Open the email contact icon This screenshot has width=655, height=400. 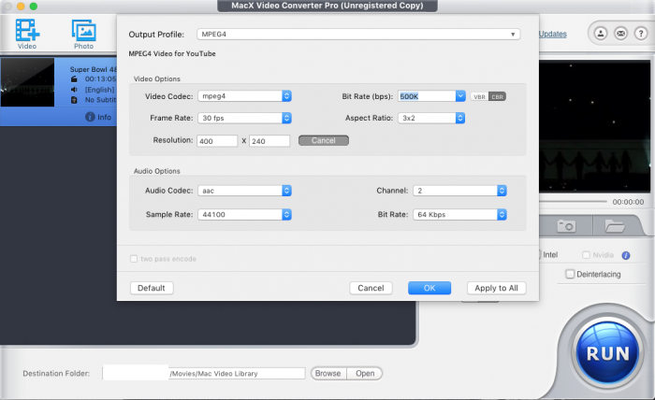620,34
